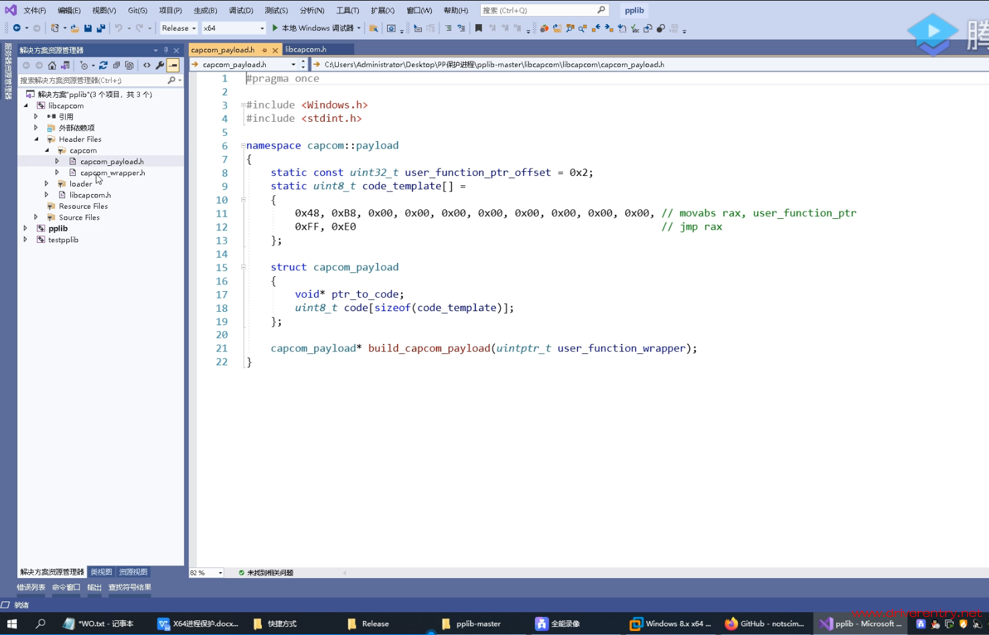Open the 调试(D) Debug menu
989x635 pixels.
[241, 11]
